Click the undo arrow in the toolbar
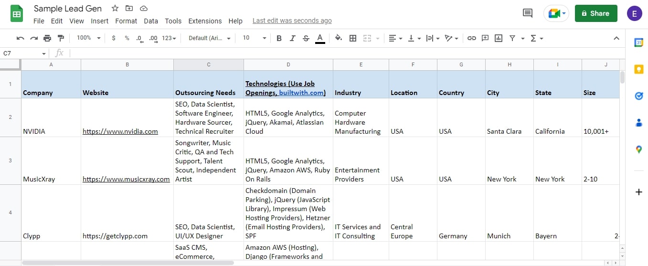Screen dimensions: 648x266 [20, 38]
